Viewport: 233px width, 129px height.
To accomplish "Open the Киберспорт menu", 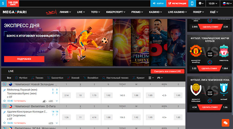I will 116,12.
